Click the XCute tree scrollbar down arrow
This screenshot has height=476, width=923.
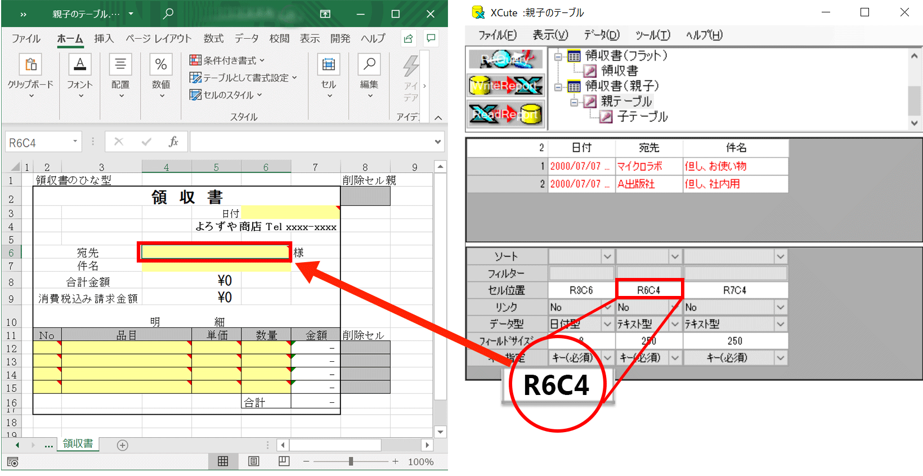point(915,123)
